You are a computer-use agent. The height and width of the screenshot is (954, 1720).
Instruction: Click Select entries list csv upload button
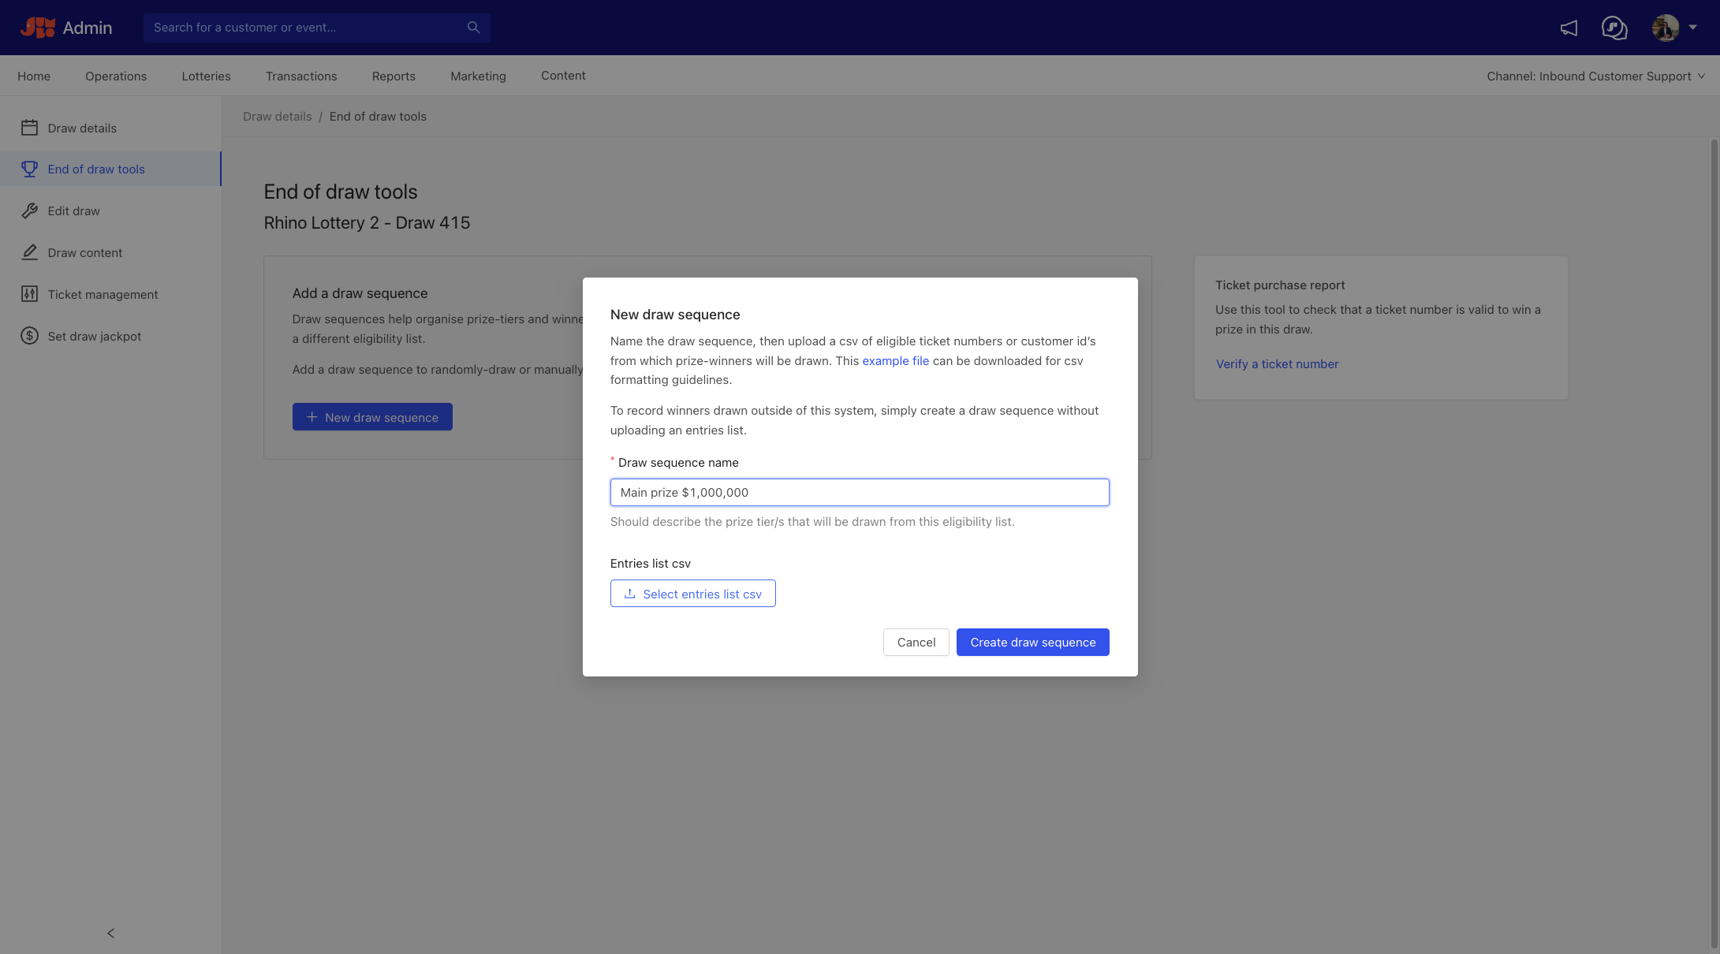pos(692,594)
